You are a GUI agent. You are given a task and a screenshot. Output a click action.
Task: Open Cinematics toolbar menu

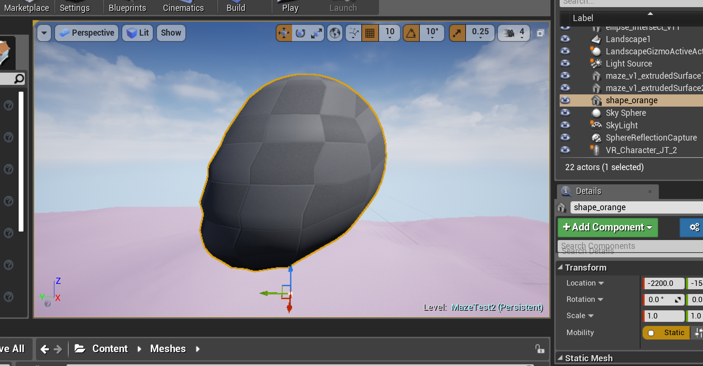coord(183,7)
